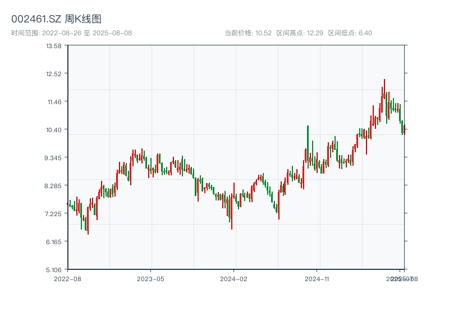This screenshot has height=336, width=449.
Task: Click the 10.40 y-axis price label
Action: 54,129
